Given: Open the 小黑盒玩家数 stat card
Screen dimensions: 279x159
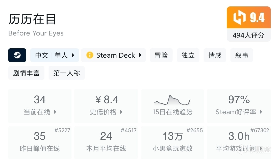Looking at the screenshot, I should [172, 142].
